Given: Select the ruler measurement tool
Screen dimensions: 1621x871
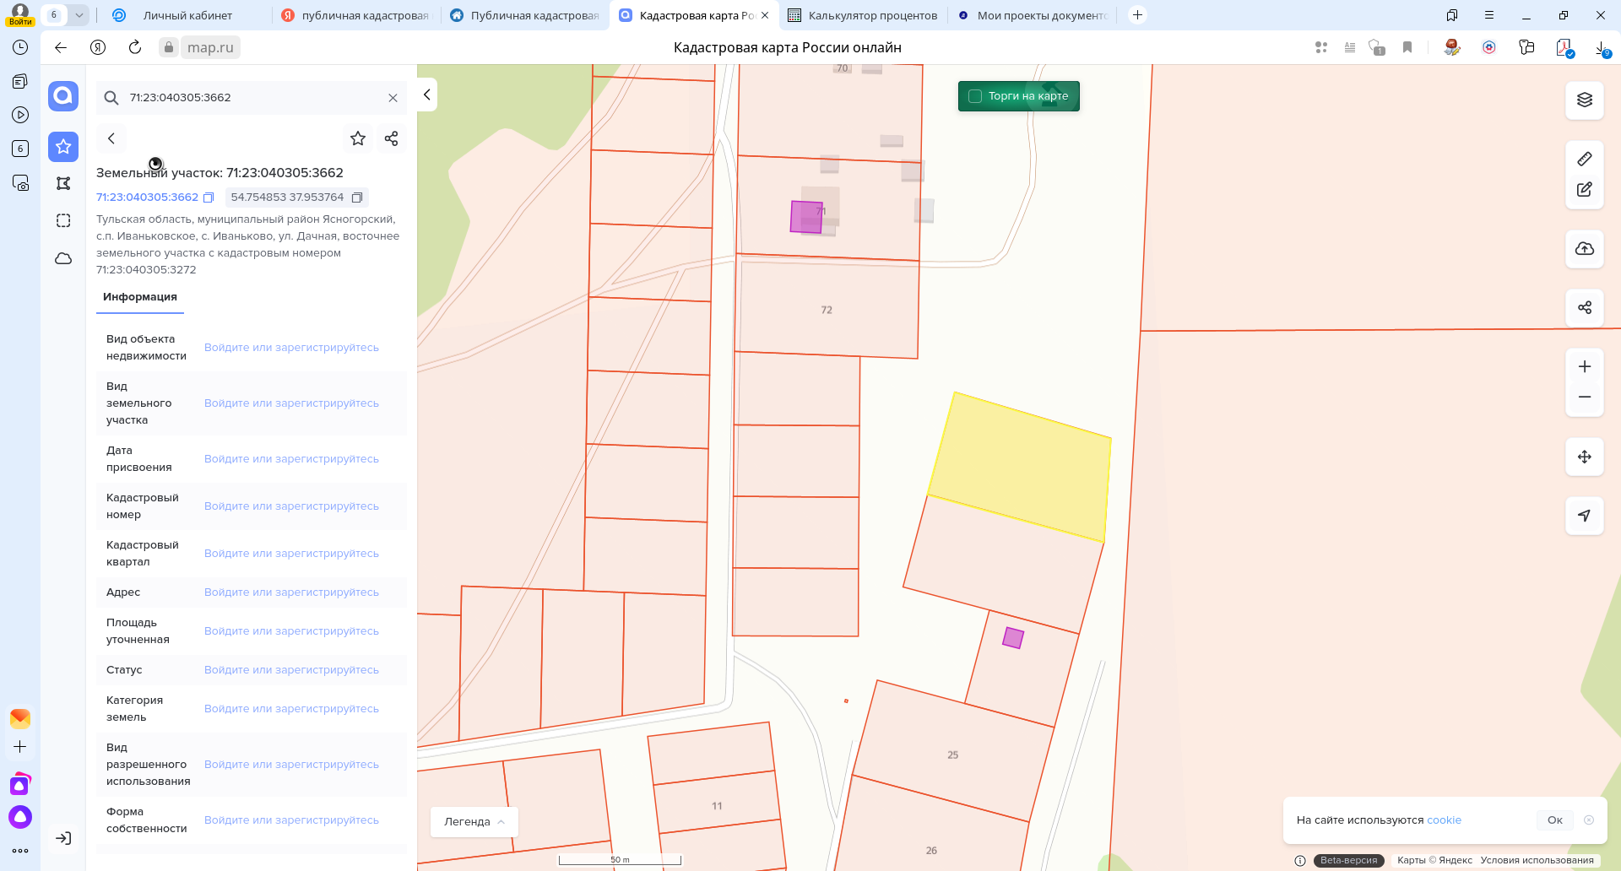Looking at the screenshot, I should click(1584, 159).
